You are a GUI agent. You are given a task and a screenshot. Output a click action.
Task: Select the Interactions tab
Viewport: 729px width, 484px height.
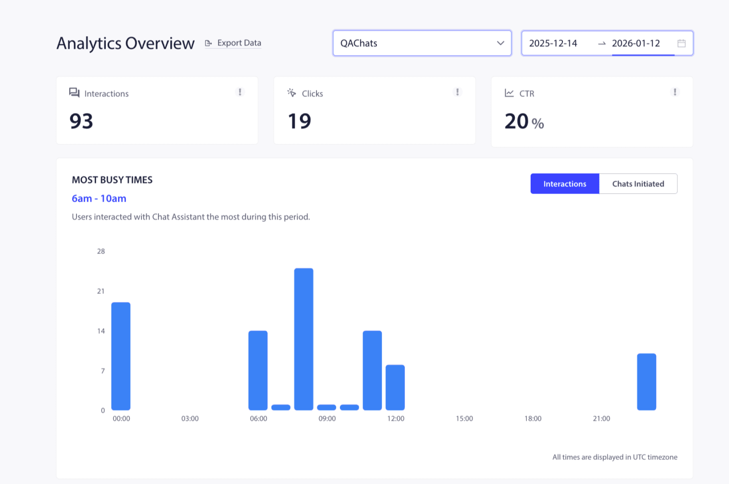[564, 184]
